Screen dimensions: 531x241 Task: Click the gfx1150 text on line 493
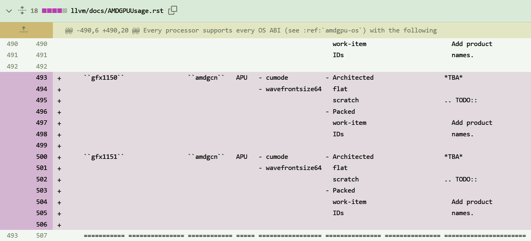104,78
